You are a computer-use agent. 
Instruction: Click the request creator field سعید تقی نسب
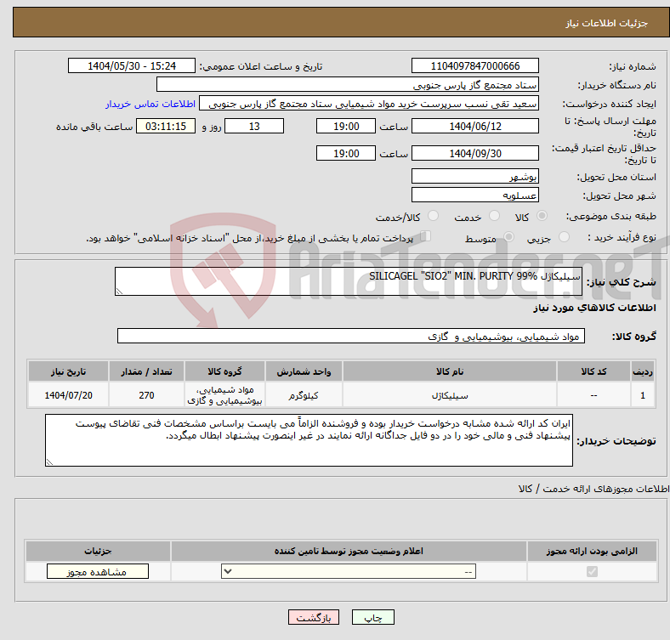point(369,104)
